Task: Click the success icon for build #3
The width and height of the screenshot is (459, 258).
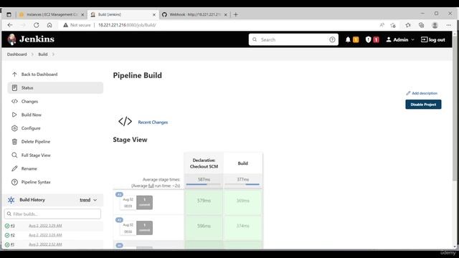Action: click(7, 226)
